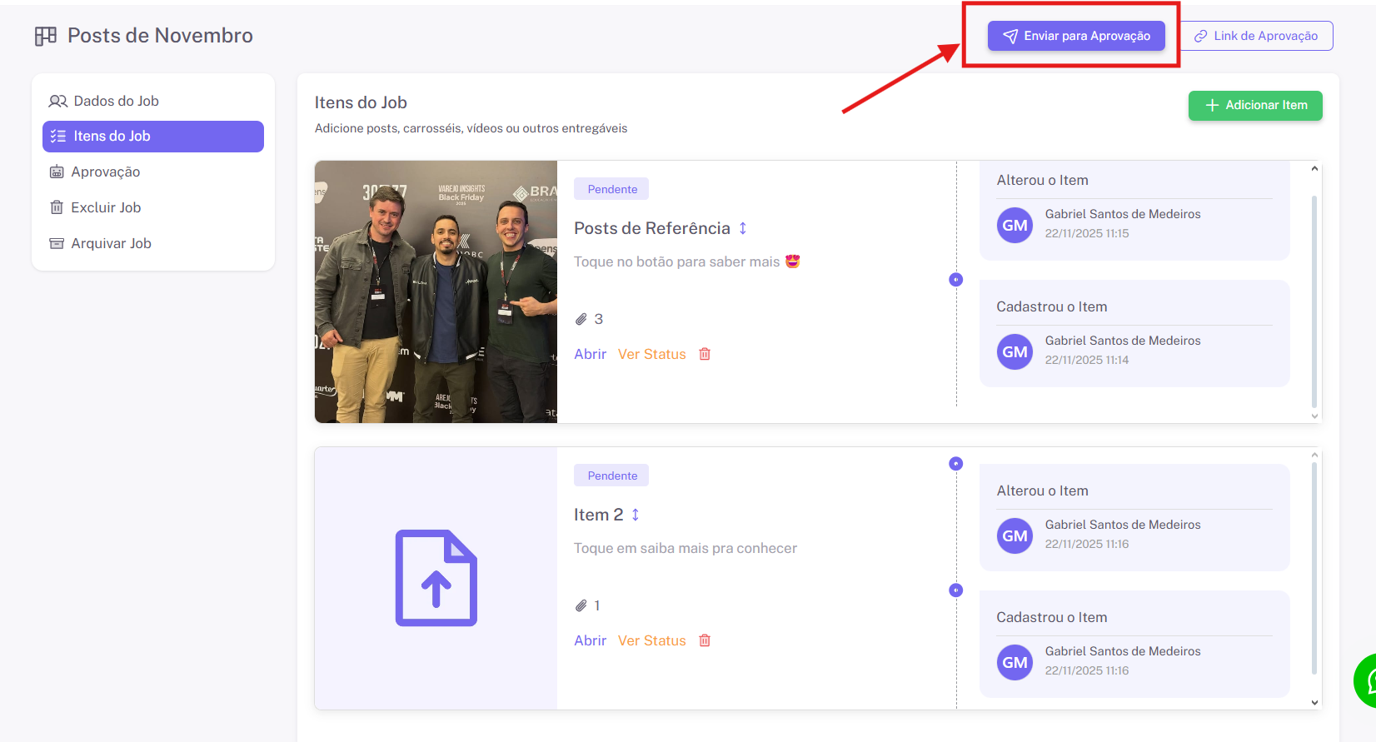Click the Link de Aprovação button
The width and height of the screenshot is (1376, 742).
coord(1256,36)
